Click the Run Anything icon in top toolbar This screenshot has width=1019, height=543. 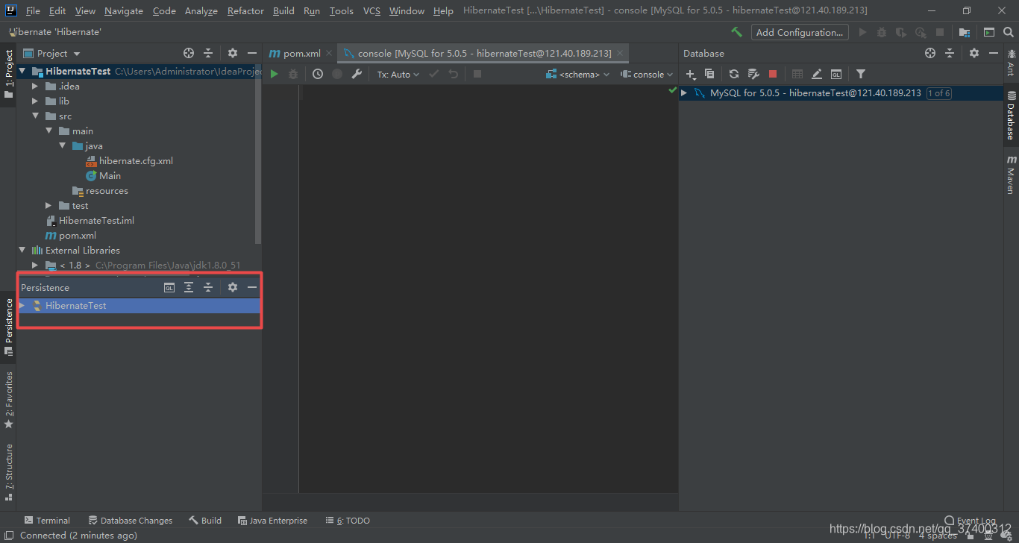989,32
